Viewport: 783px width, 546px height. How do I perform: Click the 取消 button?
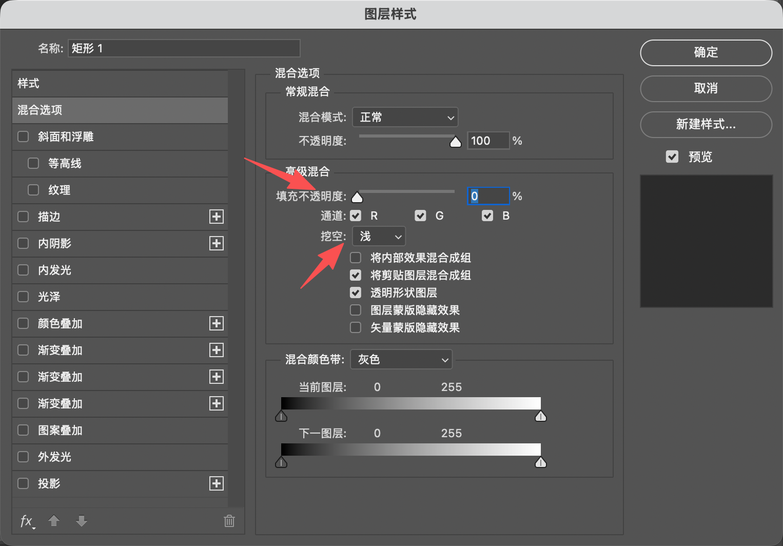[x=706, y=88]
